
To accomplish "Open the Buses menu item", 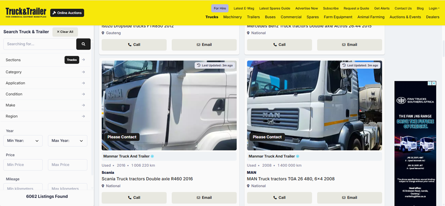I will click(x=270, y=17).
